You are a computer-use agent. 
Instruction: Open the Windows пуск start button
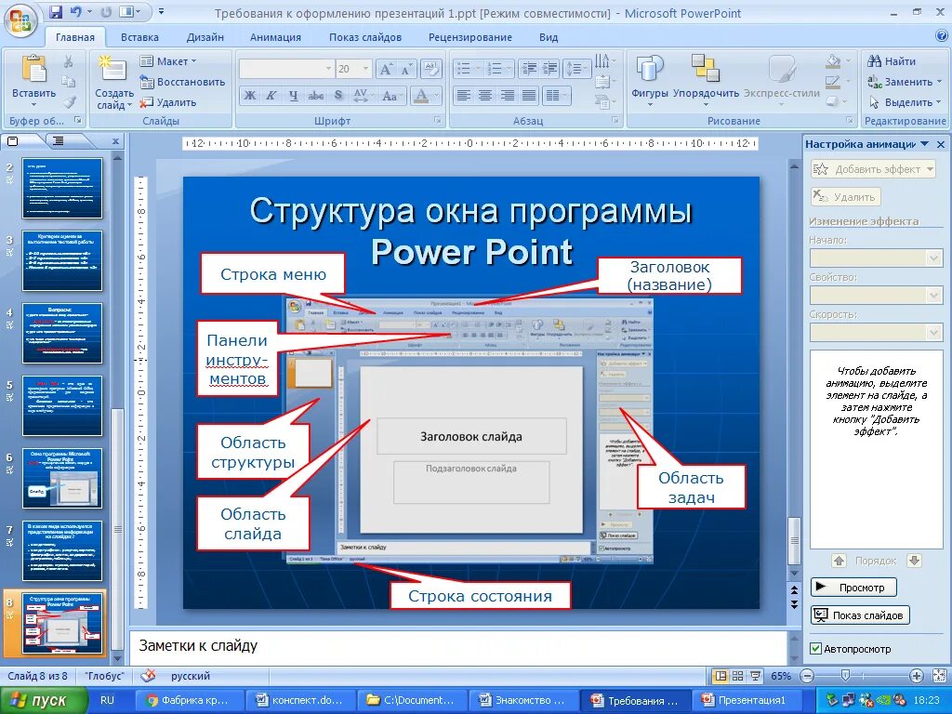[x=43, y=701]
